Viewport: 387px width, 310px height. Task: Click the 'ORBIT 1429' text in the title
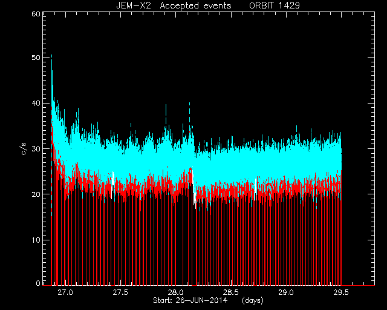pyautogui.click(x=274, y=5)
